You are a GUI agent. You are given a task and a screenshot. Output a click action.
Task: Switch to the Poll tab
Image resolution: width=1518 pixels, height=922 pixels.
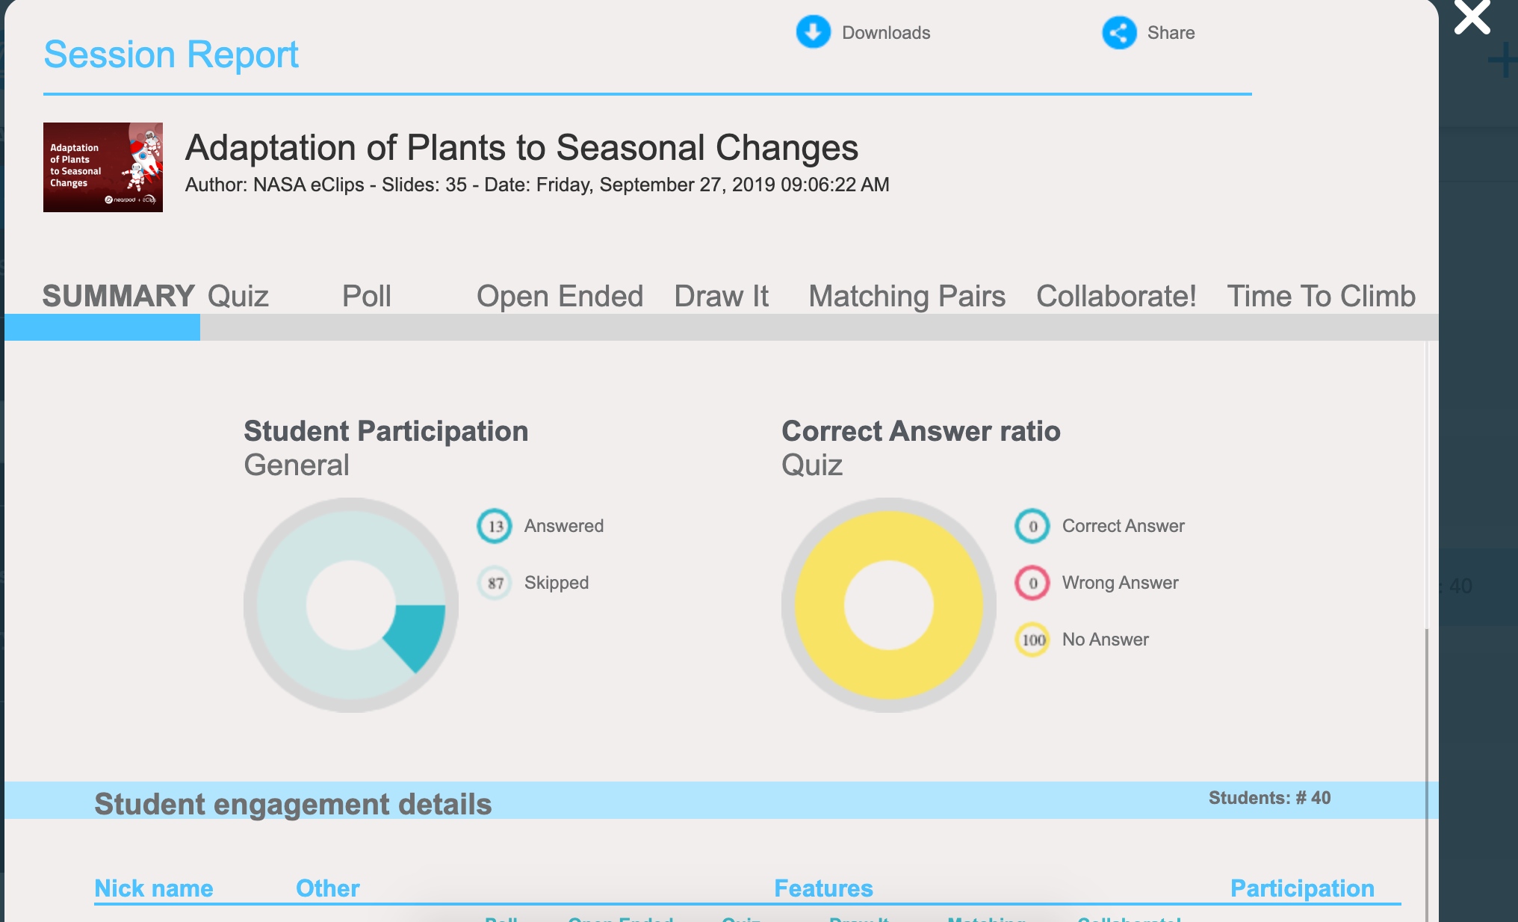pos(366,296)
